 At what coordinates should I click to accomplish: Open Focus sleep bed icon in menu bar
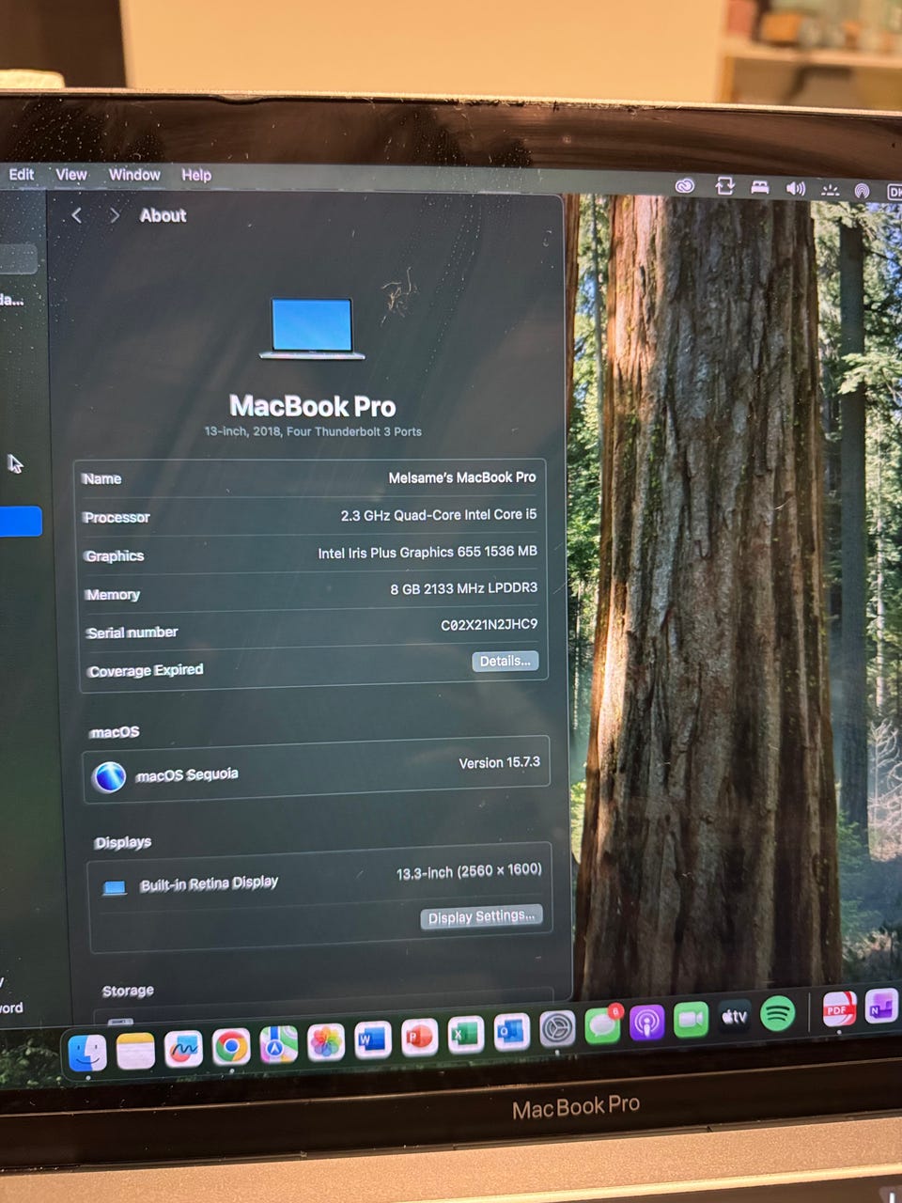point(760,187)
